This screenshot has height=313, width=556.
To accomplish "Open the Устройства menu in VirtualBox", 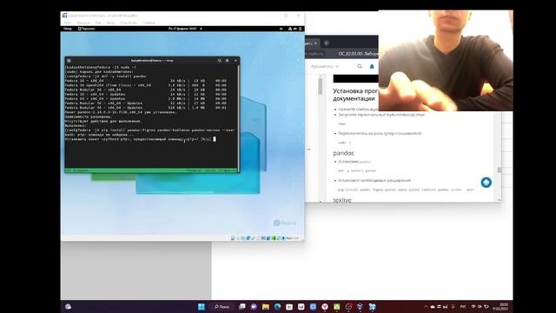I will [x=128, y=23].
